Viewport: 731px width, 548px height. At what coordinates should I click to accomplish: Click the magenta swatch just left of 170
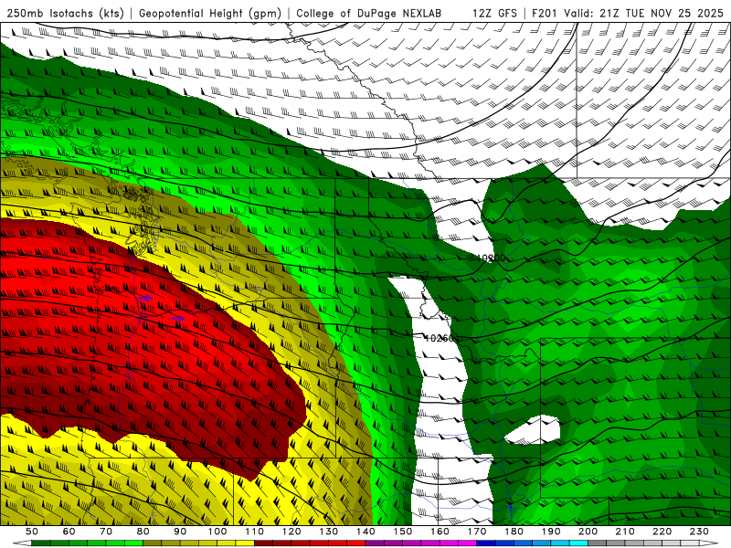pos(467,543)
